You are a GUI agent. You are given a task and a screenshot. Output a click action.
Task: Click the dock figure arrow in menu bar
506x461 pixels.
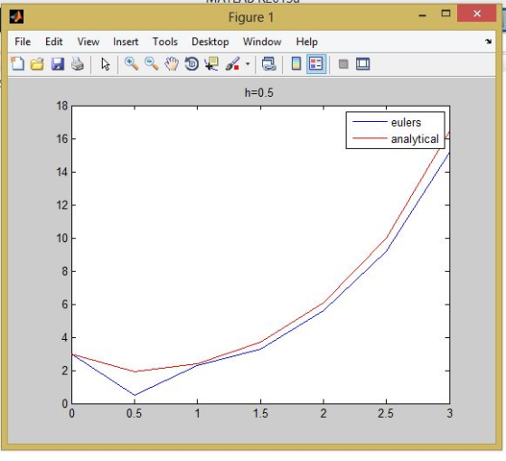(x=488, y=42)
